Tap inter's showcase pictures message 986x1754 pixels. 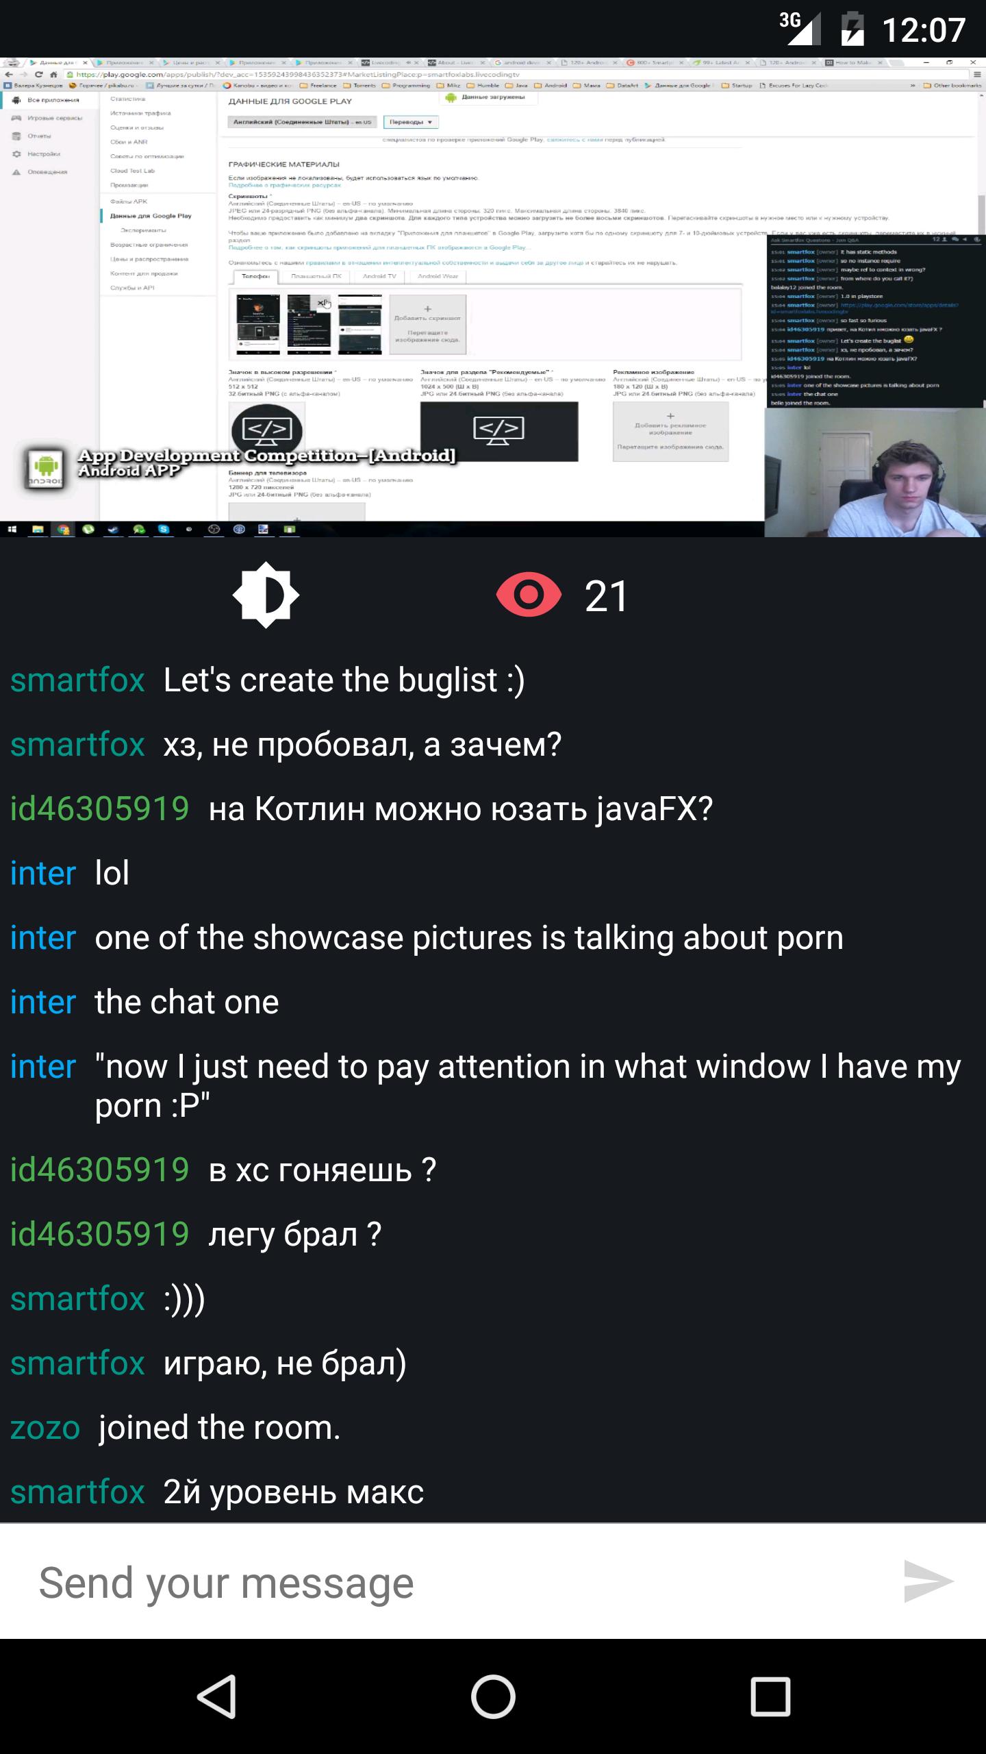click(x=469, y=938)
